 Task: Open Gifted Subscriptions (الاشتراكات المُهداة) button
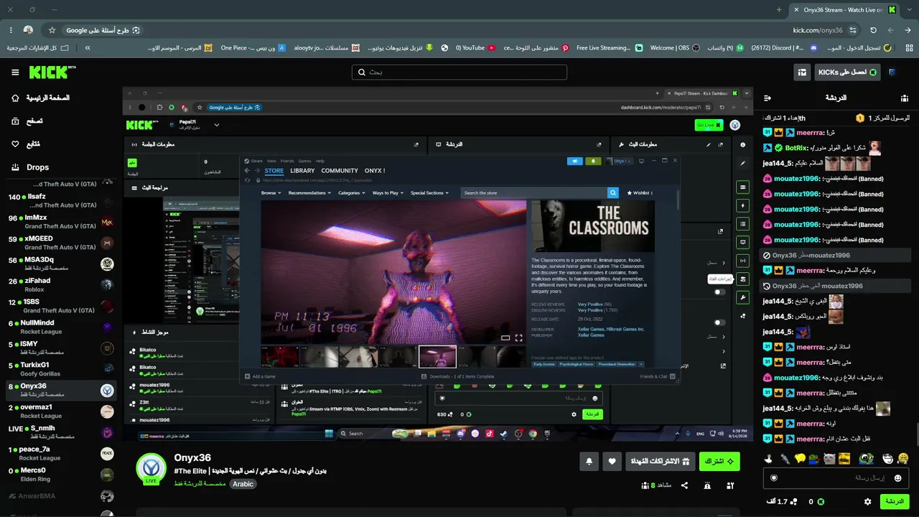pyautogui.click(x=660, y=462)
